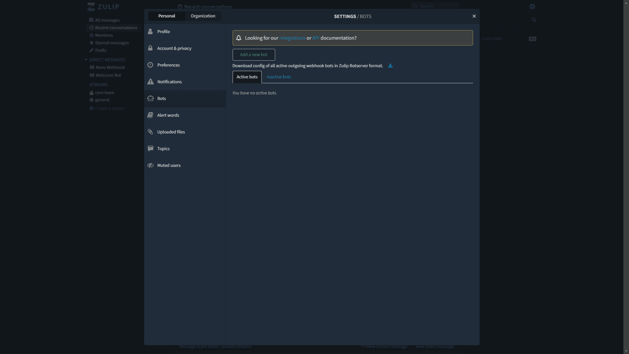This screenshot has width=629, height=354.
Task: Open the Alert words settings
Action: point(185,115)
